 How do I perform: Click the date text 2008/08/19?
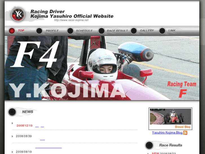coord(24,152)
